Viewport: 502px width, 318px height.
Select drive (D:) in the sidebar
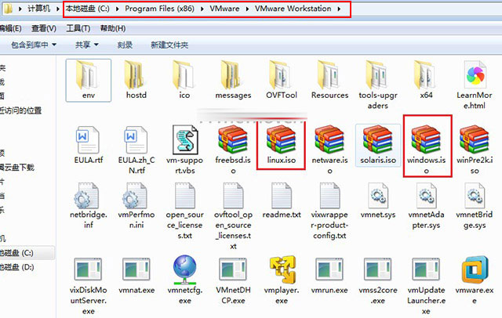click(x=17, y=267)
